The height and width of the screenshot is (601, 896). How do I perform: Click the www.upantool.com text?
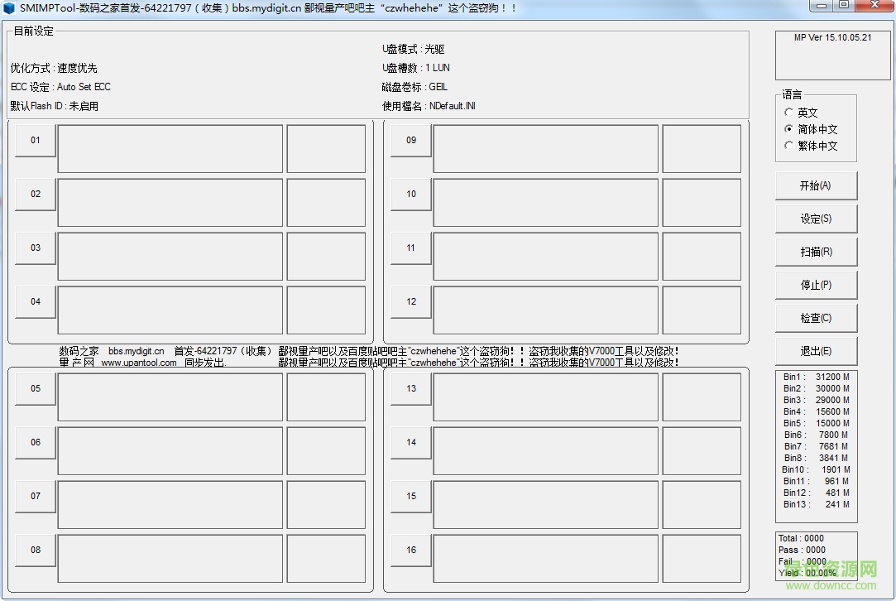tap(139, 363)
